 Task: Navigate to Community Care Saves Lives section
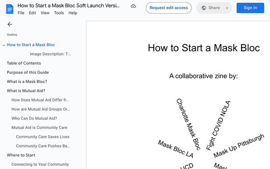click(x=43, y=137)
